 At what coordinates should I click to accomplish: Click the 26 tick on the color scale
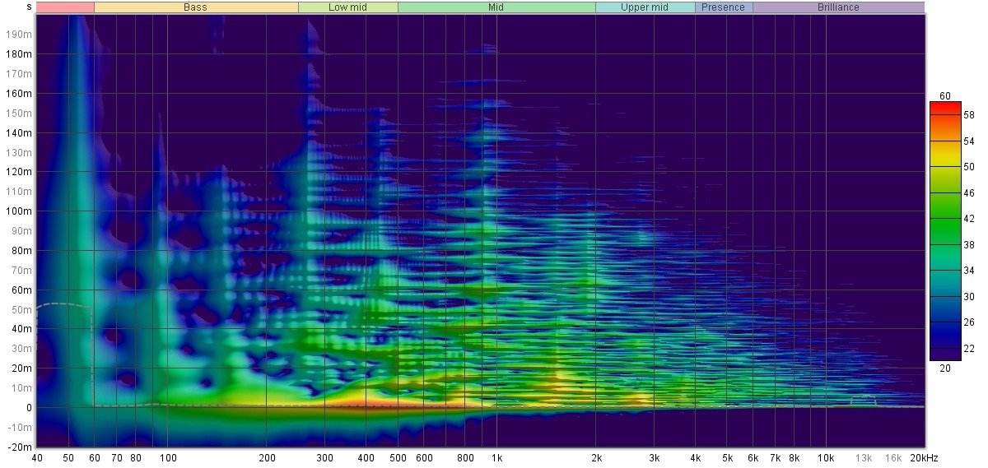point(969,322)
